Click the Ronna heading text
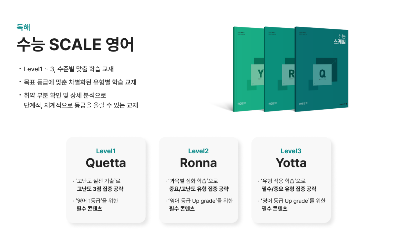 (198, 163)
